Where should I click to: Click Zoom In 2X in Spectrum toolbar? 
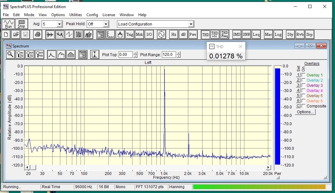tap(20, 55)
